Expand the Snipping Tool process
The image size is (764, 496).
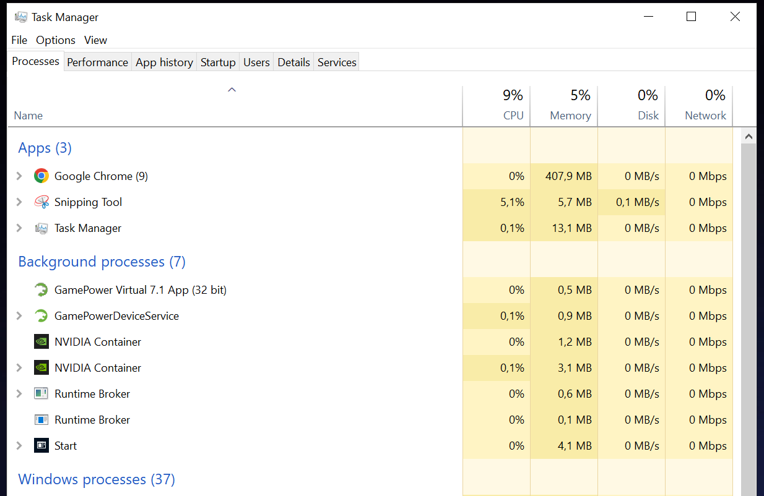point(19,202)
